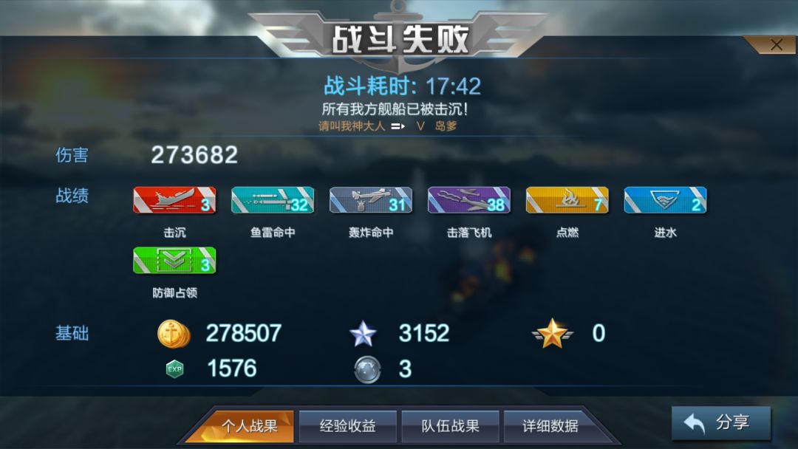Click the yellow fire ignition badge
The width and height of the screenshot is (798, 449).
pyautogui.click(x=567, y=200)
